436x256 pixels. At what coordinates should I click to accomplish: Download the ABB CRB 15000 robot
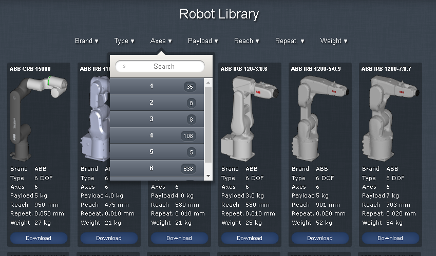coord(39,238)
